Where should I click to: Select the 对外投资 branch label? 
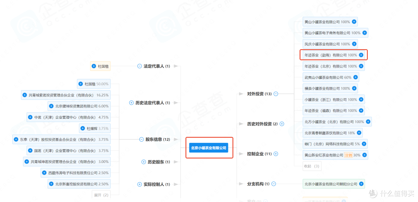coord(255,94)
